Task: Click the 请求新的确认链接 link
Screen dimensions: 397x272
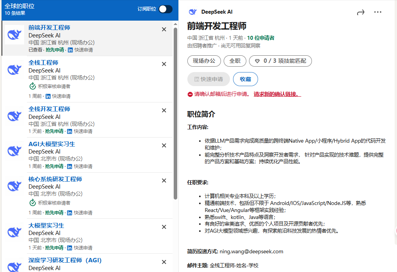Action: pyautogui.click(x=277, y=94)
